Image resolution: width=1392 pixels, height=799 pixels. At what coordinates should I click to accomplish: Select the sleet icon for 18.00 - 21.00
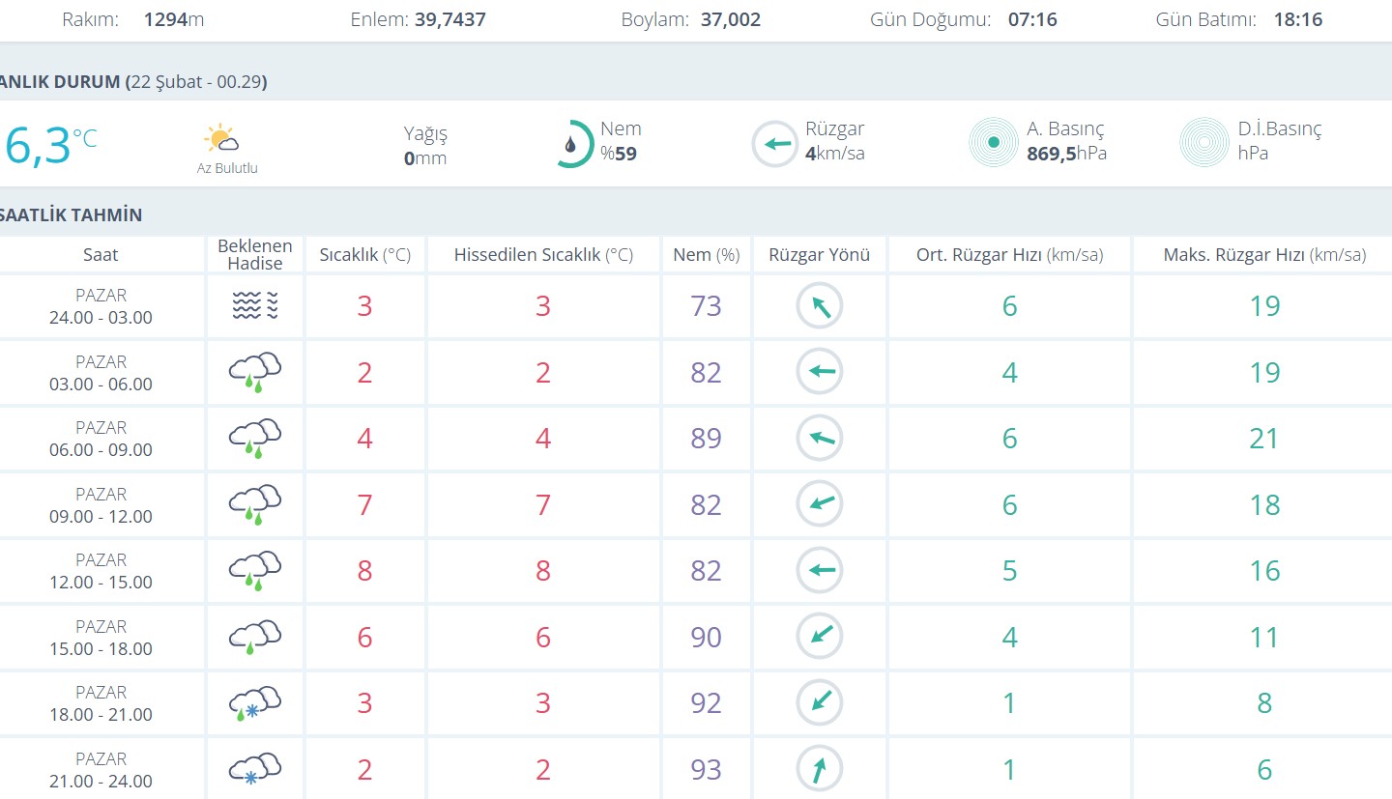[x=255, y=703]
